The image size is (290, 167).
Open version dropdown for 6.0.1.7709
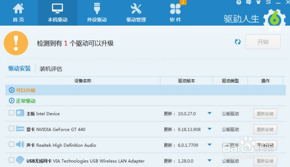210,145
